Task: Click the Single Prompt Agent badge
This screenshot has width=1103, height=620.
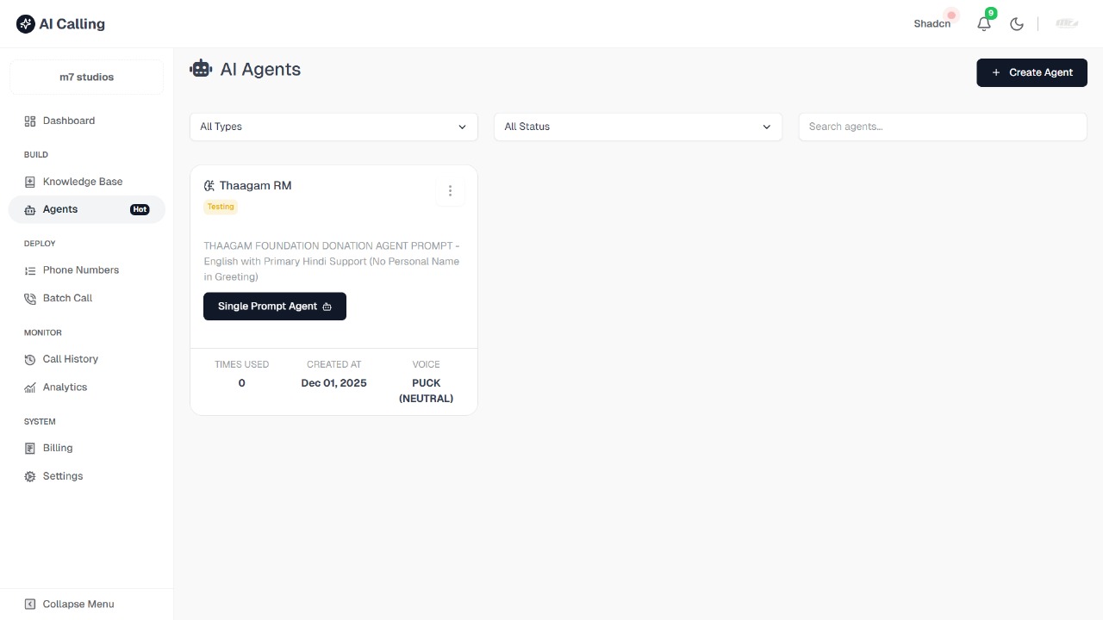Action: (x=274, y=306)
